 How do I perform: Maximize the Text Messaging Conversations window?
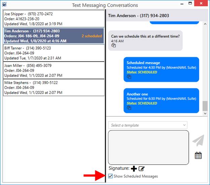[x=190, y=4]
